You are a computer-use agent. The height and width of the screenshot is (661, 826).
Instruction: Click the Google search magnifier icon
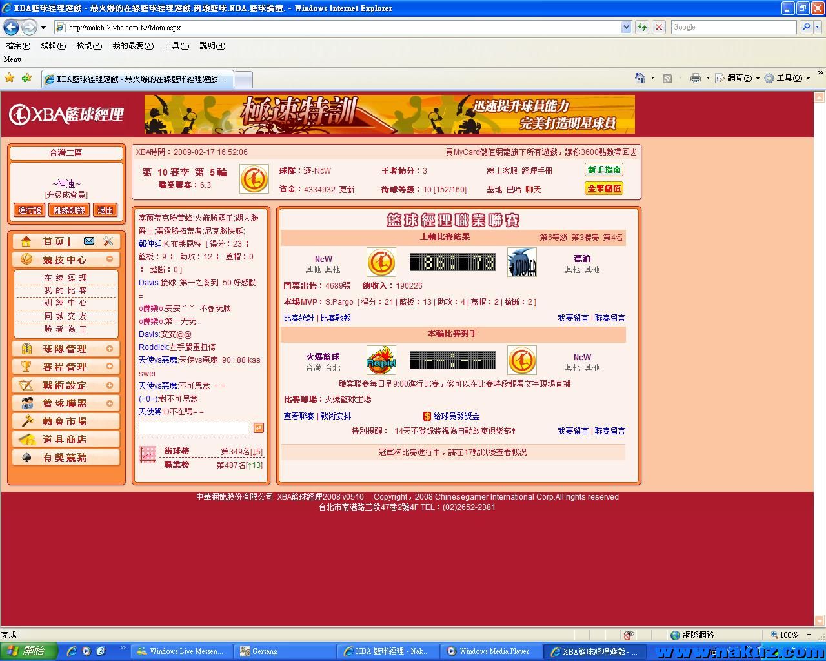click(x=805, y=27)
